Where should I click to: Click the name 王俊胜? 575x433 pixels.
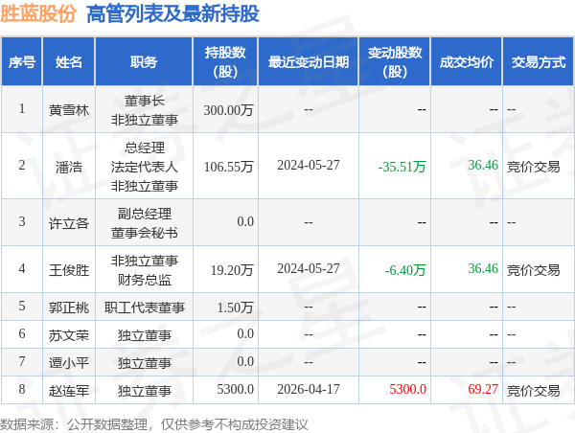click(69, 270)
